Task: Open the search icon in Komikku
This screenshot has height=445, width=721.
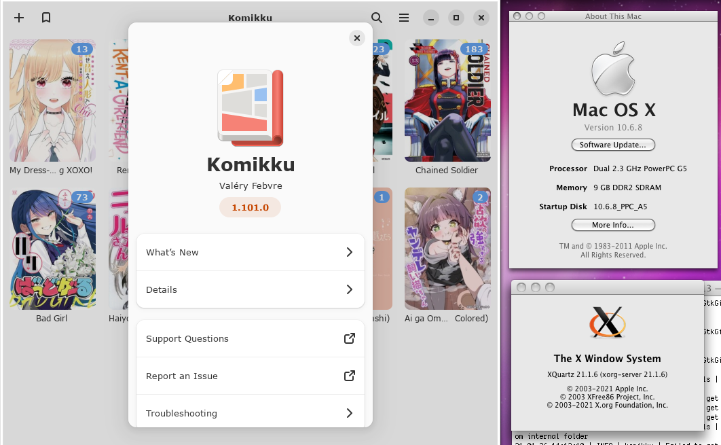Action: [377, 18]
